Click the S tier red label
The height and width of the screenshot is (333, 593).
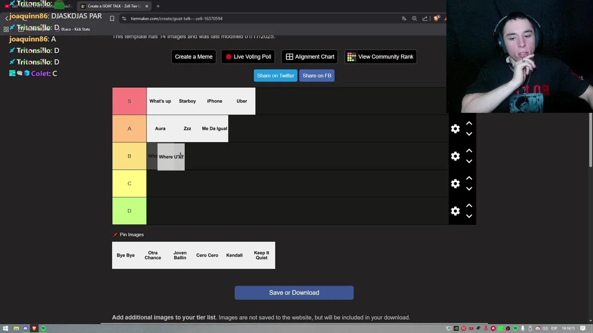click(x=129, y=101)
